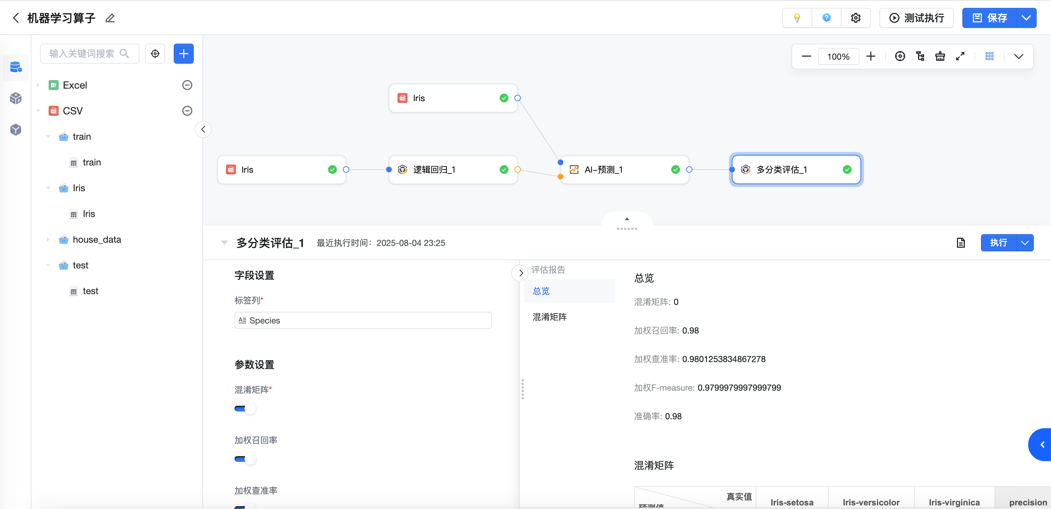Expand the house_data folder
The image size is (1051, 509).
(48, 240)
